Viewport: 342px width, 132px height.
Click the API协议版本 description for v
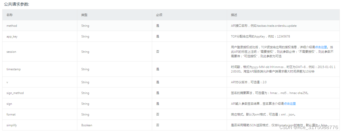coord(249,82)
